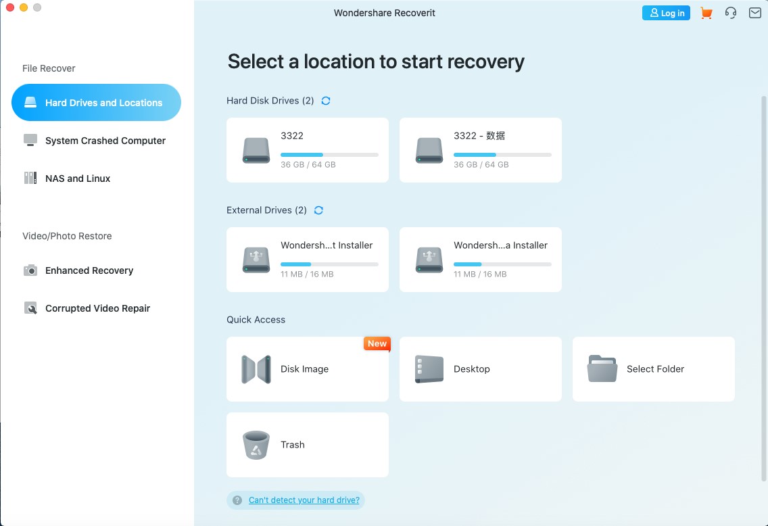Click the Video/Photo Restore section label
The image size is (768, 526).
click(x=67, y=236)
